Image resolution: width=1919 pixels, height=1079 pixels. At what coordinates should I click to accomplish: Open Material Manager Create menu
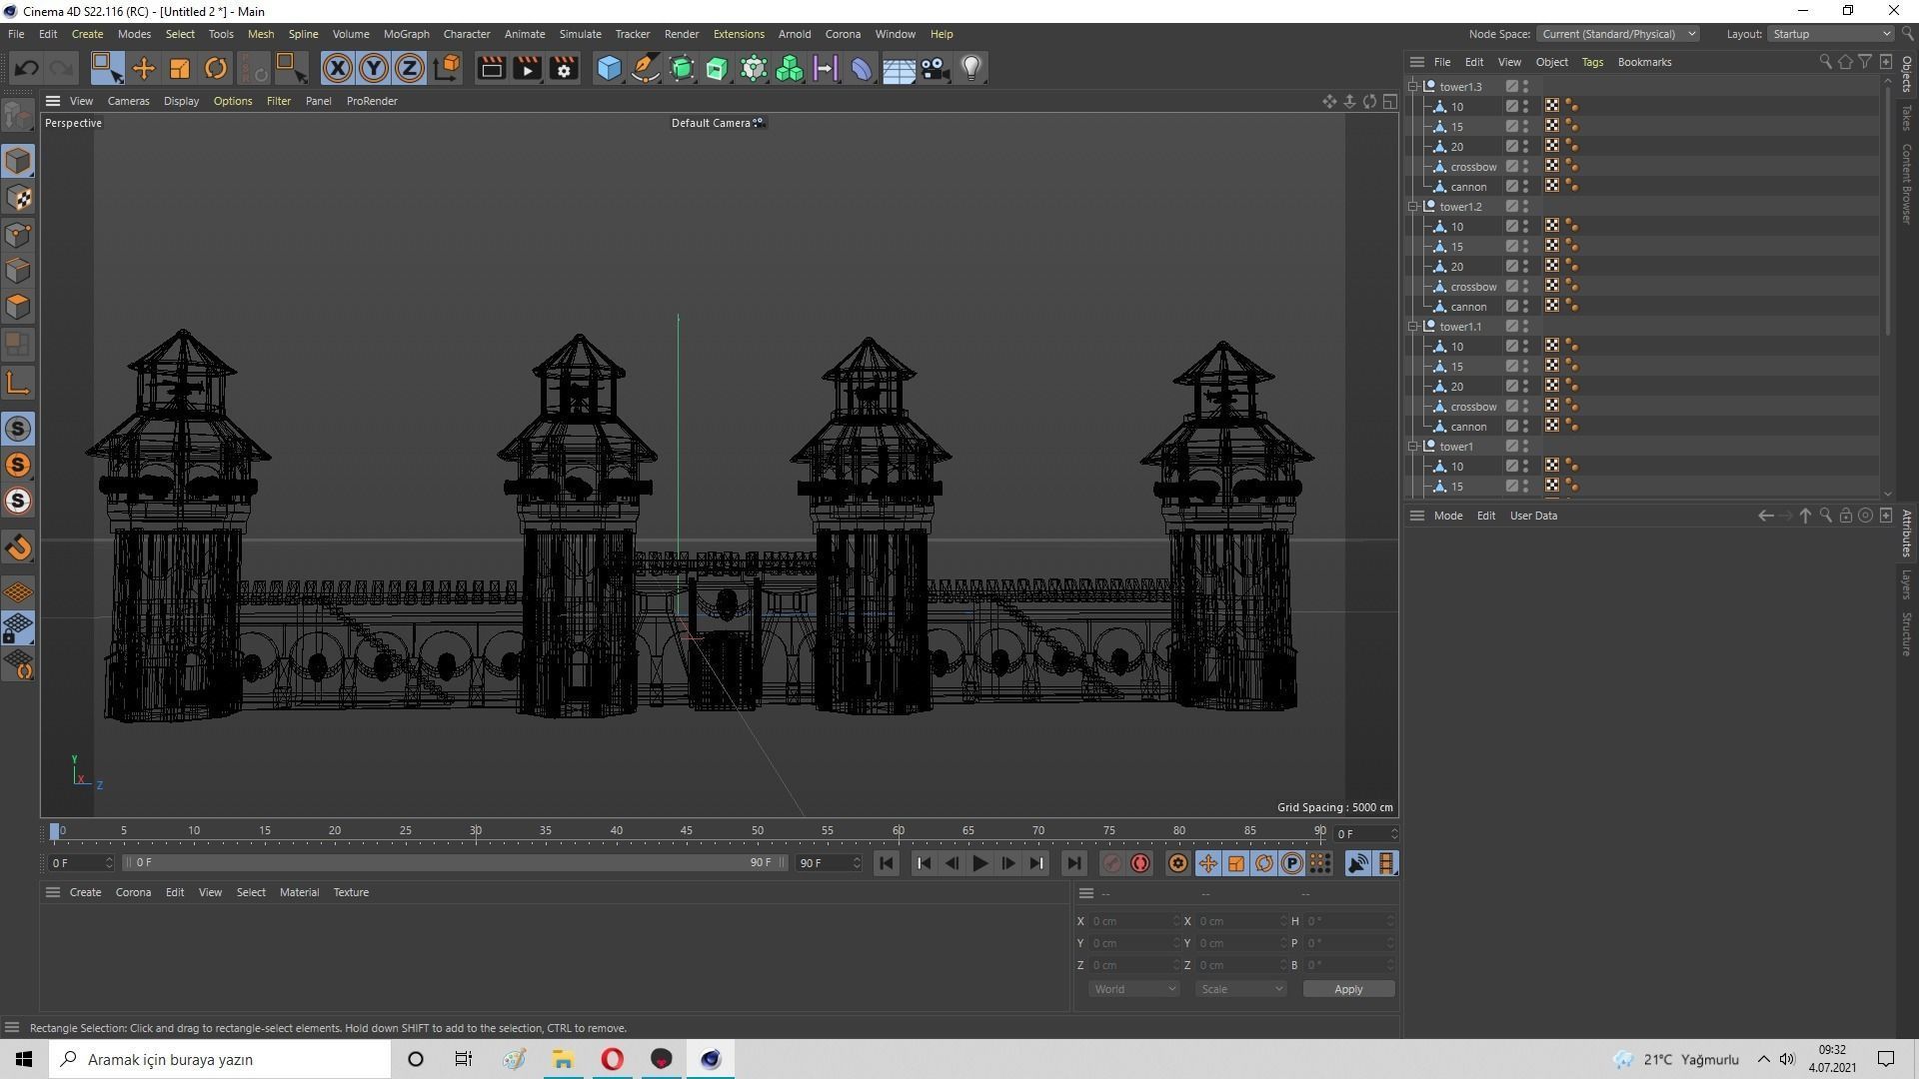point(85,892)
